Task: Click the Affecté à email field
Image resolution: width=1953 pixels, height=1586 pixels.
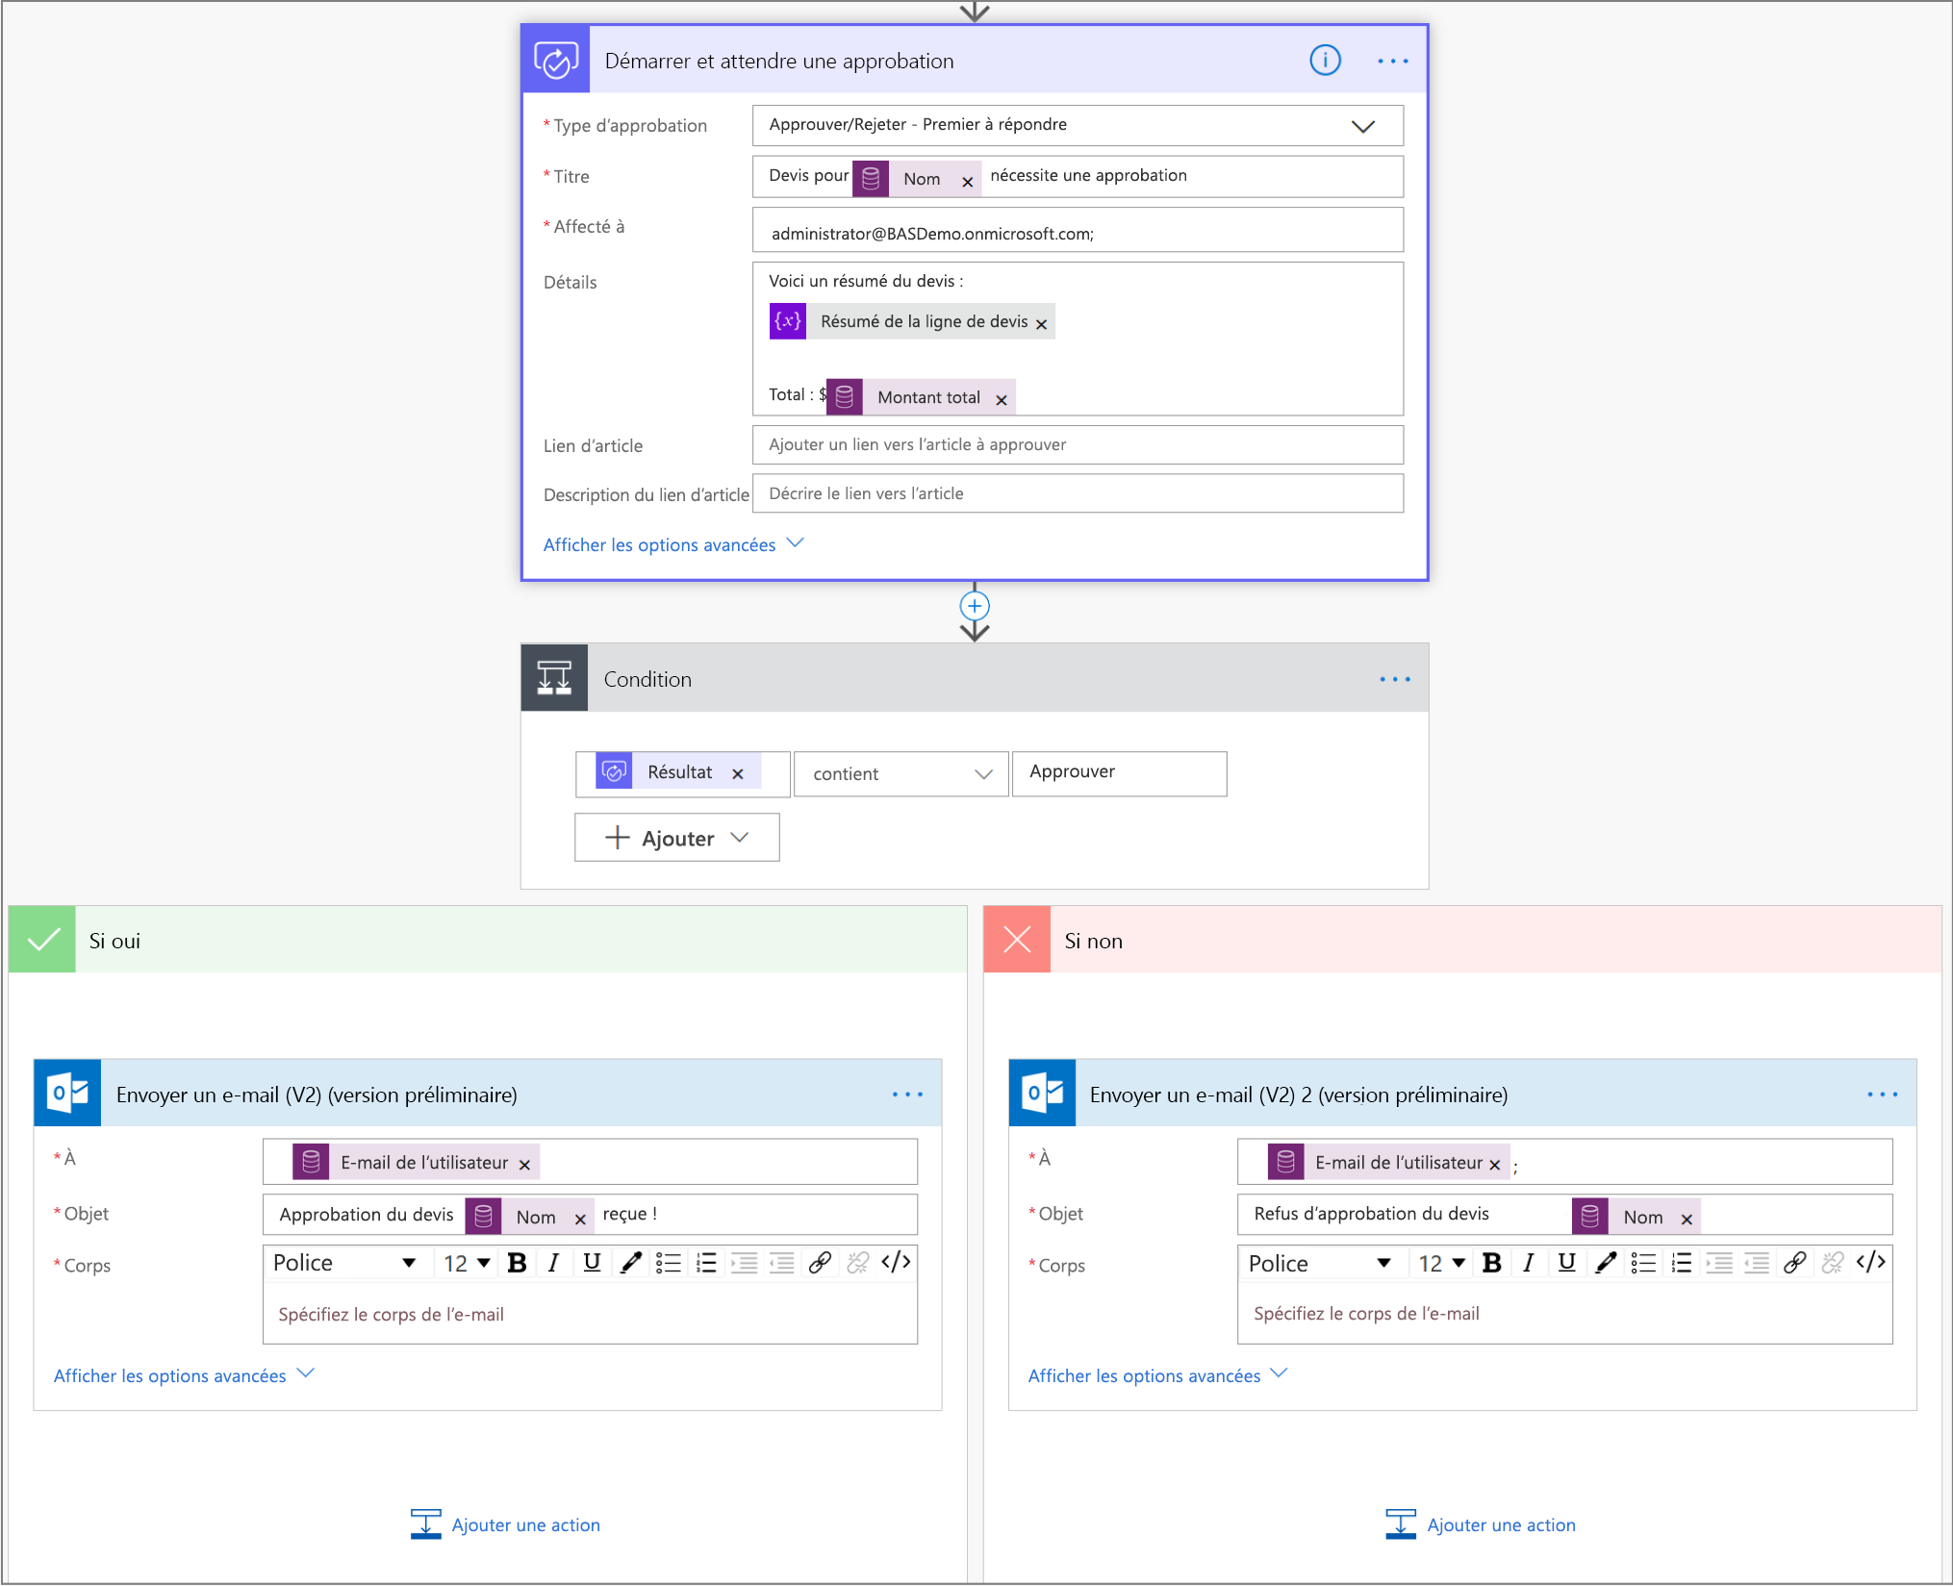Action: coord(1078,231)
